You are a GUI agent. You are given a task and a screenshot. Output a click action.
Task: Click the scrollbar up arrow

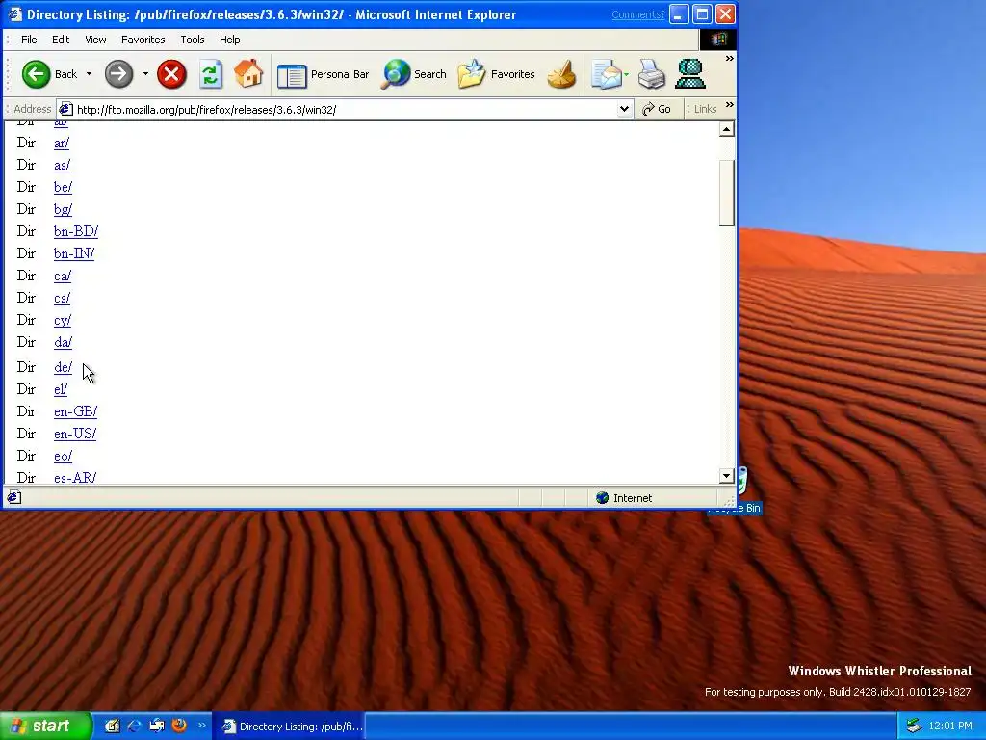(726, 129)
